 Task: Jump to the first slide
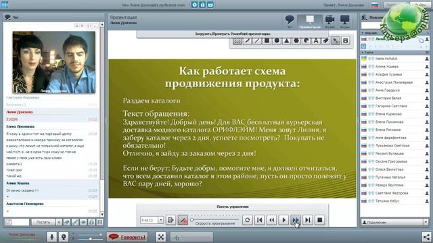pos(260,220)
